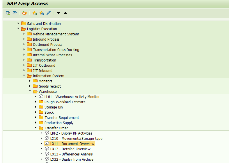Viewport: 229px width, 163px height.
Task: Select LX13 - Differences Analysis entry
Action: point(71,154)
